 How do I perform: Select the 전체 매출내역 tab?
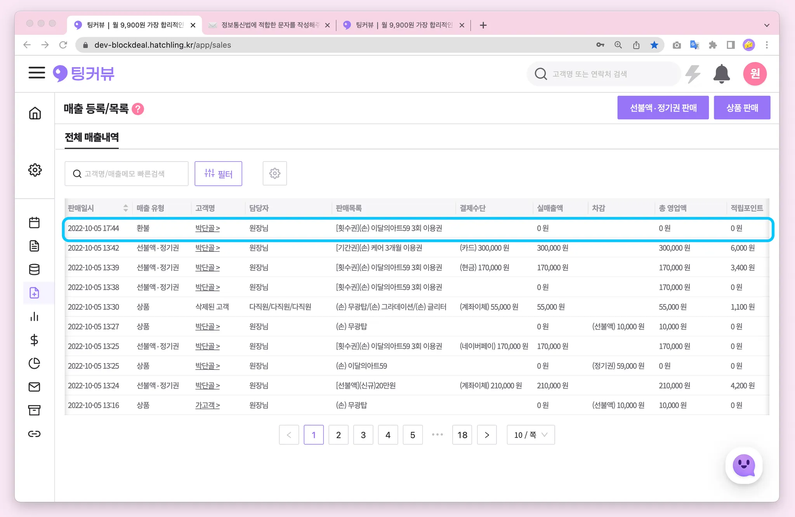92,137
